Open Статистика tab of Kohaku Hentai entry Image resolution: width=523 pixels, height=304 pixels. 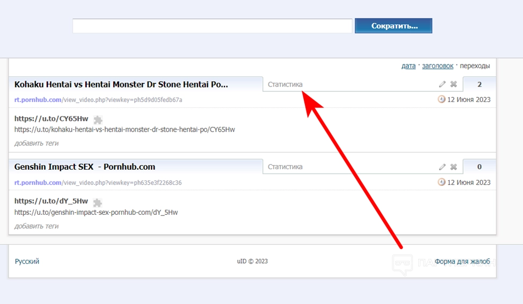point(285,84)
